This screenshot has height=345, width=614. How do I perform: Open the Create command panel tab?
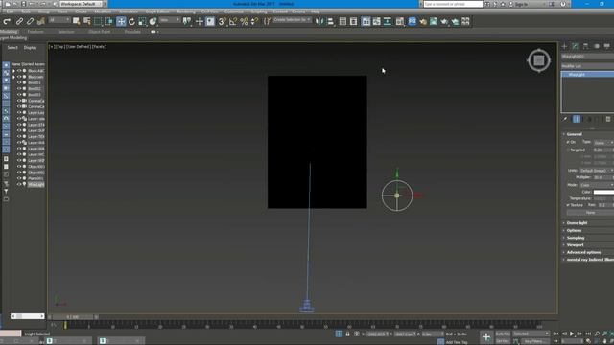click(x=564, y=46)
